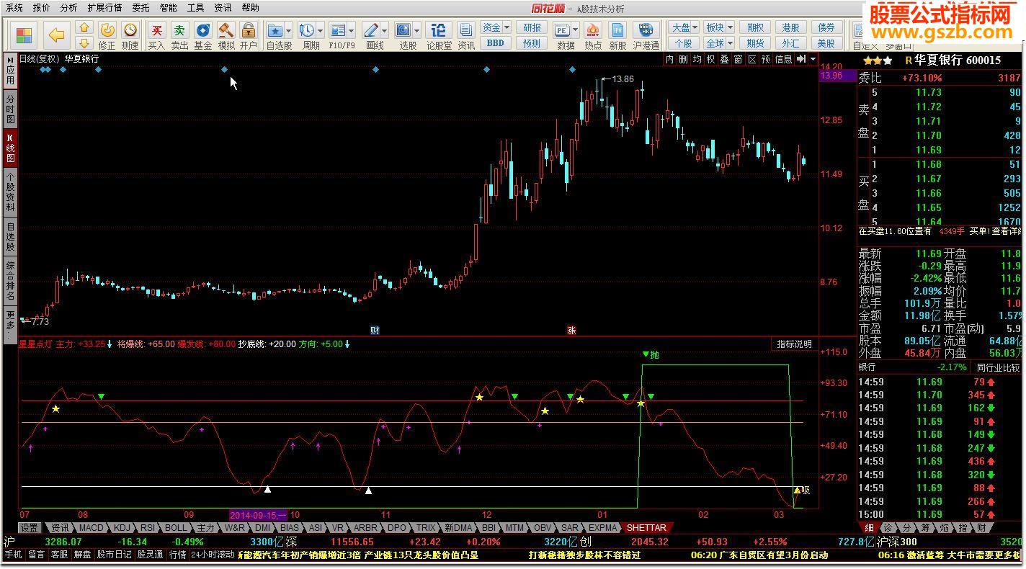The width and height of the screenshot is (1026, 569).
Task: Toggle the 删 chart option
Action: (684, 59)
